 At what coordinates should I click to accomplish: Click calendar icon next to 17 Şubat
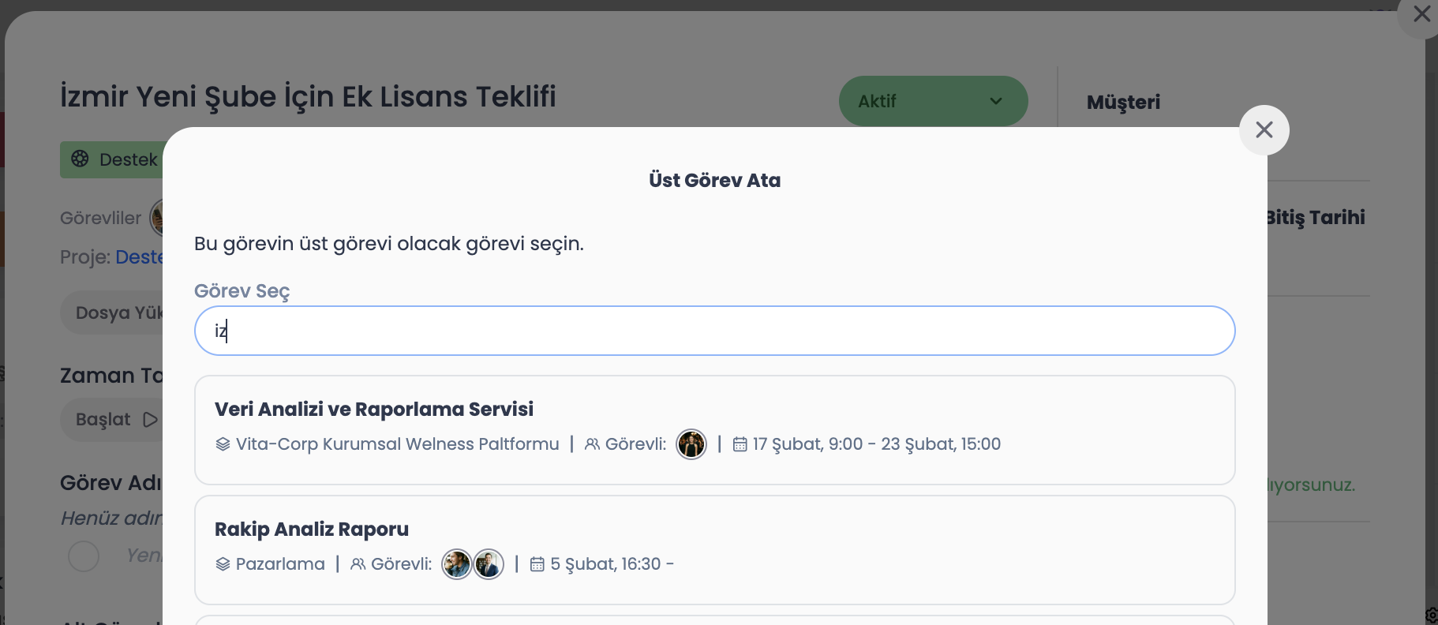click(x=740, y=444)
